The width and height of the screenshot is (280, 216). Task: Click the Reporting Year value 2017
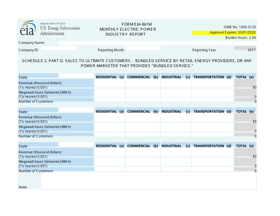tap(245, 50)
